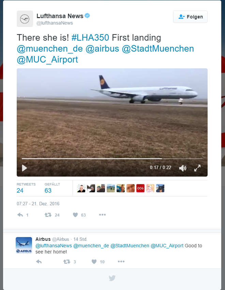Viewport: 225px width, 290px height.
Task: Mute the video with the speaker icon
Action: [182, 168]
